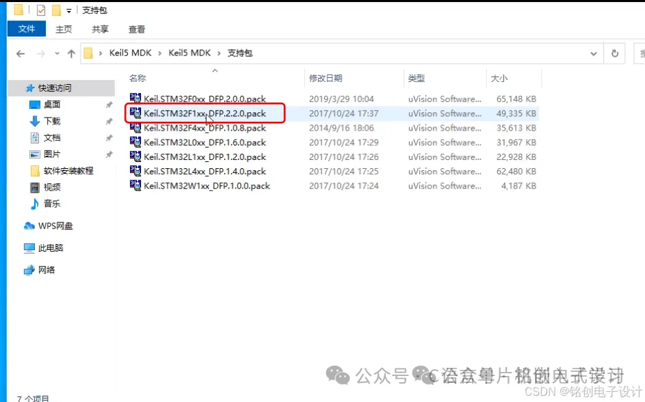Expand chevron after second Keil5 MDK breadcrumb
This screenshot has width=645, height=402.
[219, 53]
